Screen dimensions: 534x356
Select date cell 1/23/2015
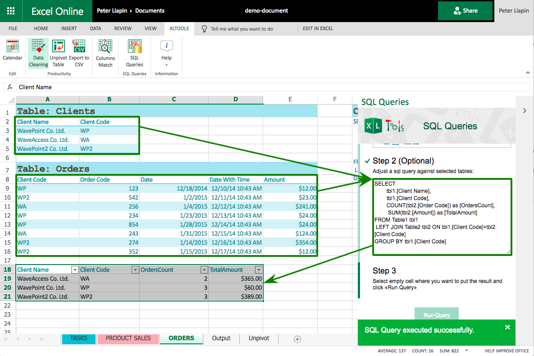coord(173,216)
